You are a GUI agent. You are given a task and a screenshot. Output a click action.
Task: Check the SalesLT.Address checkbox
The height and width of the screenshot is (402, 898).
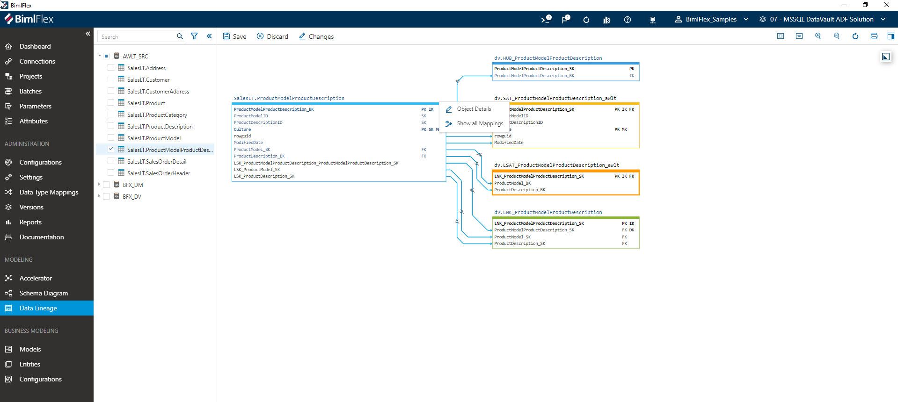(x=111, y=68)
